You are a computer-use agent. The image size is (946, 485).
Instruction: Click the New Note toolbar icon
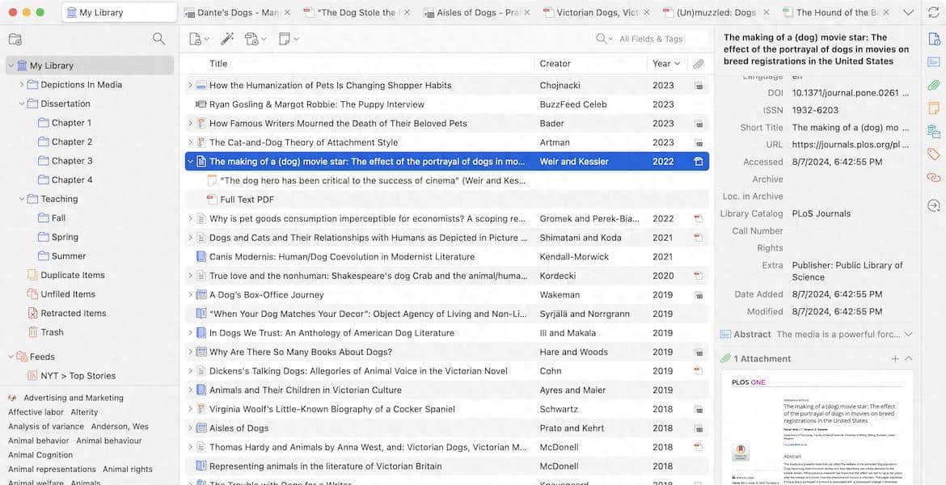pos(285,39)
